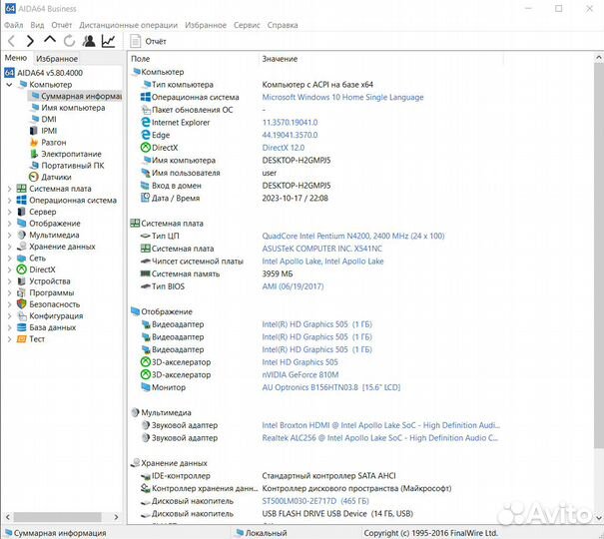Open the AU Optronics B156HTN03.8 link
Screen dimensions: 604x539
point(330,387)
